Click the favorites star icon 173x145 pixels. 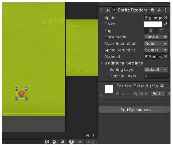click(x=80, y=142)
